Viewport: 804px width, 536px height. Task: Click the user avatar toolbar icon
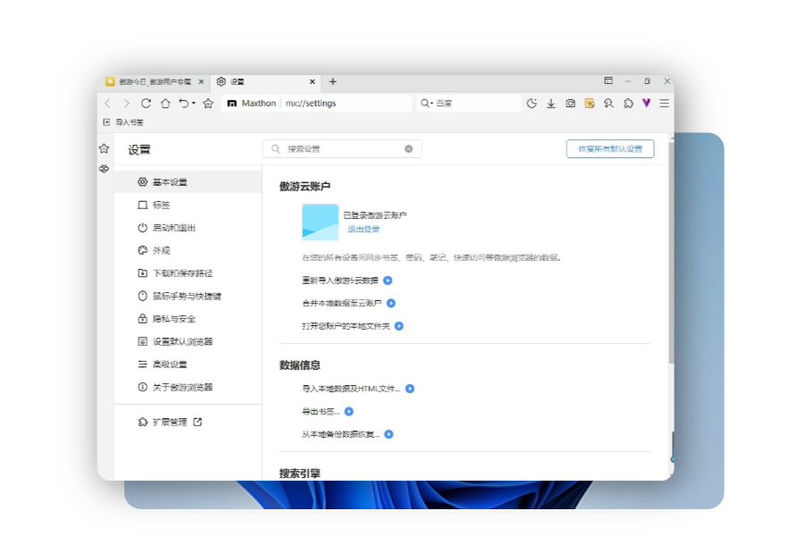pos(608,103)
